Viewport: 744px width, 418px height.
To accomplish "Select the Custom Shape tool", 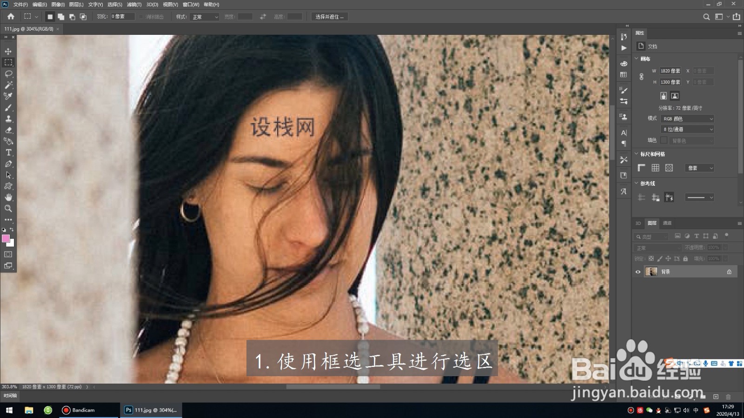I will pos(8,186).
